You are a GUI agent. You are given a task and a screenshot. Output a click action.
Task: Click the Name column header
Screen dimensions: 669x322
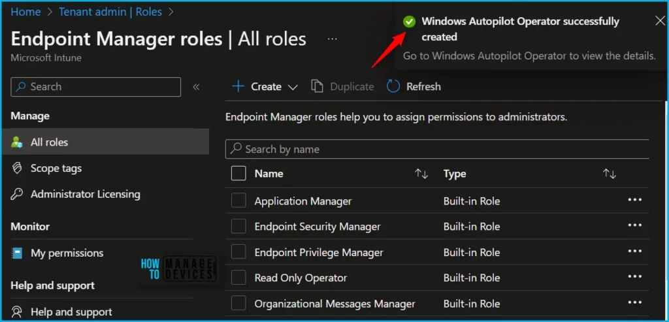(x=269, y=174)
